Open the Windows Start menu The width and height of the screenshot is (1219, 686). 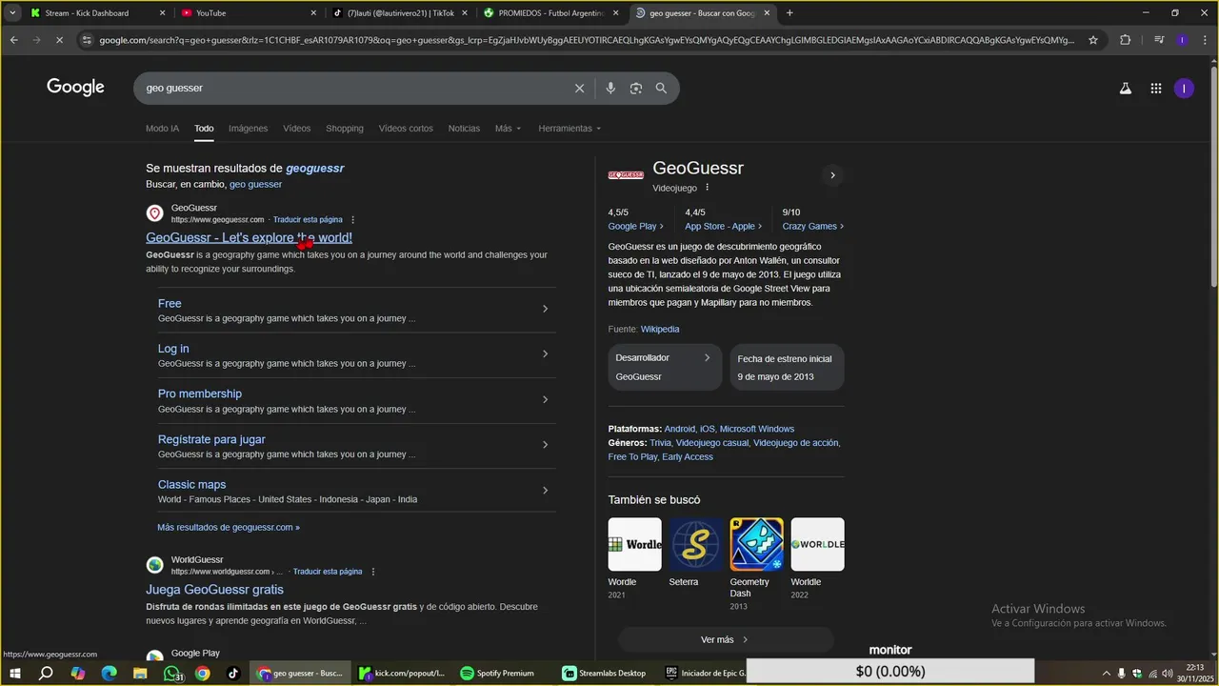coord(15,673)
